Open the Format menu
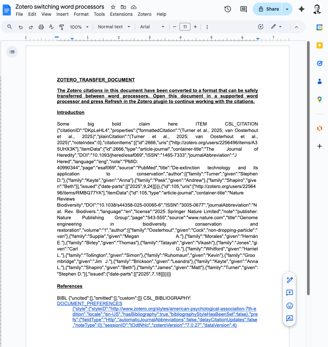The width and height of the screenshot is (328, 347). (x=81, y=14)
